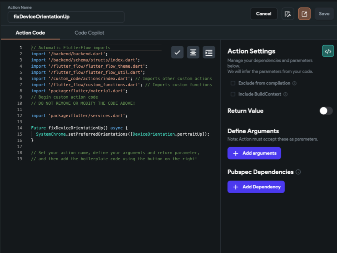This screenshot has width=337, height=253.
Task: Switch to the Code Copilot tab
Action: (x=89, y=33)
